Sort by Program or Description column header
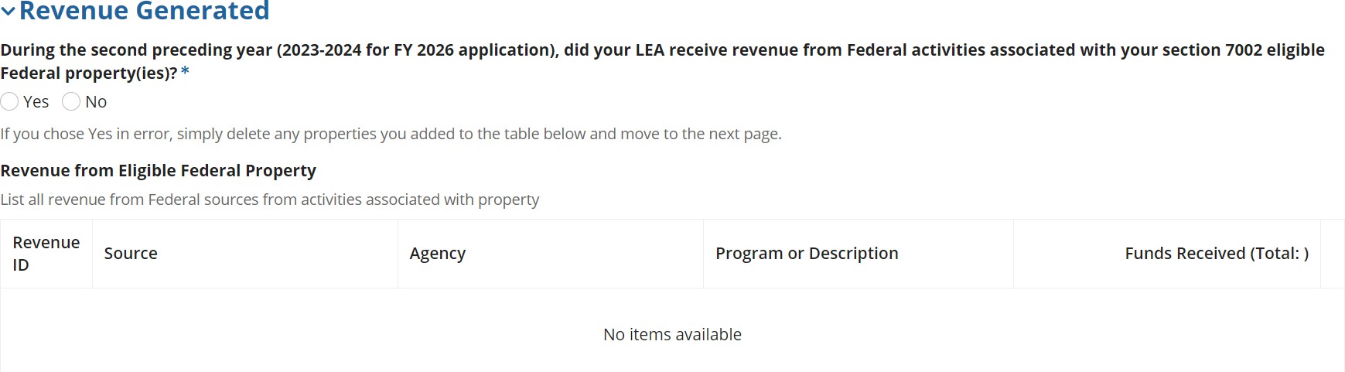Viewport: 1345px width, 372px height. [807, 254]
